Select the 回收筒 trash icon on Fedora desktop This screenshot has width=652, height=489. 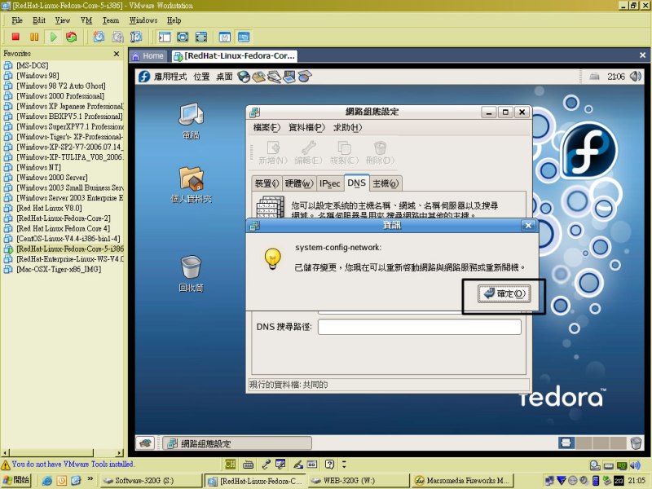coord(192,274)
